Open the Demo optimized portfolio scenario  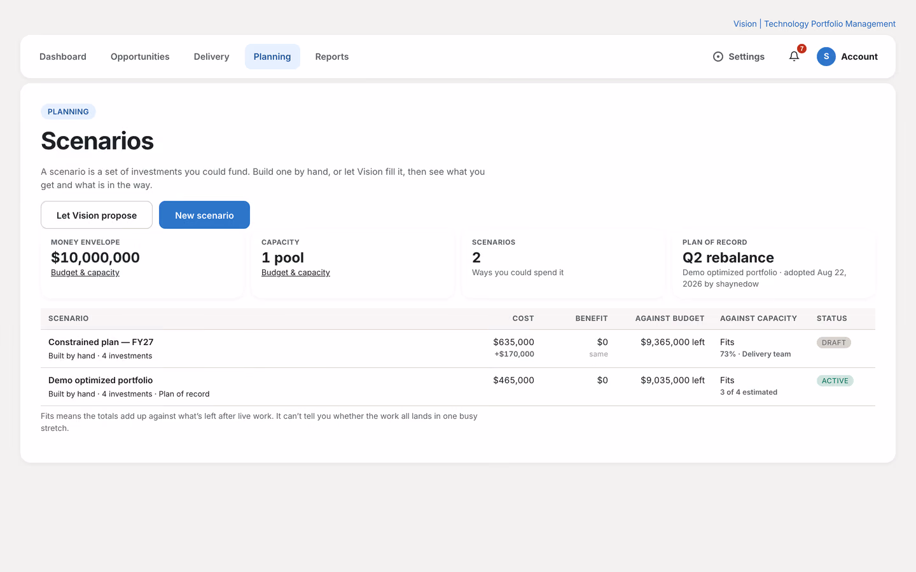[x=101, y=380]
